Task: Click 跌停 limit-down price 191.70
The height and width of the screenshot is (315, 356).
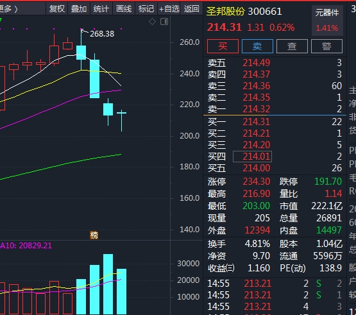Action: tap(328, 182)
